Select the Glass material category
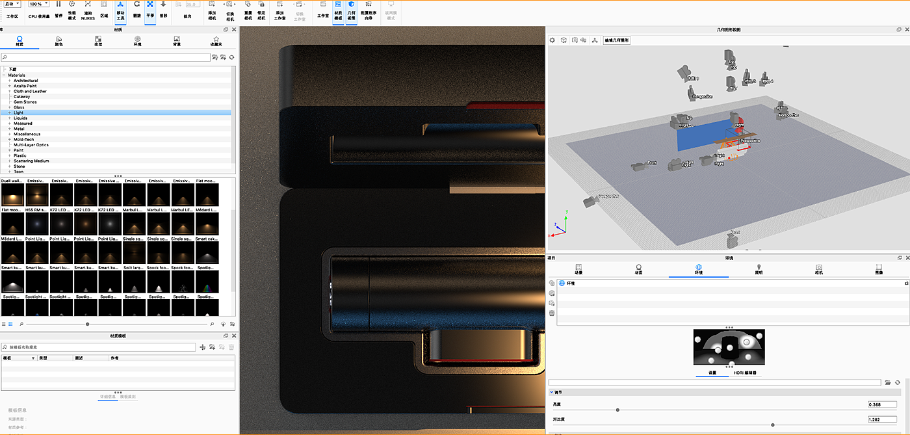The image size is (910, 435). 19,107
